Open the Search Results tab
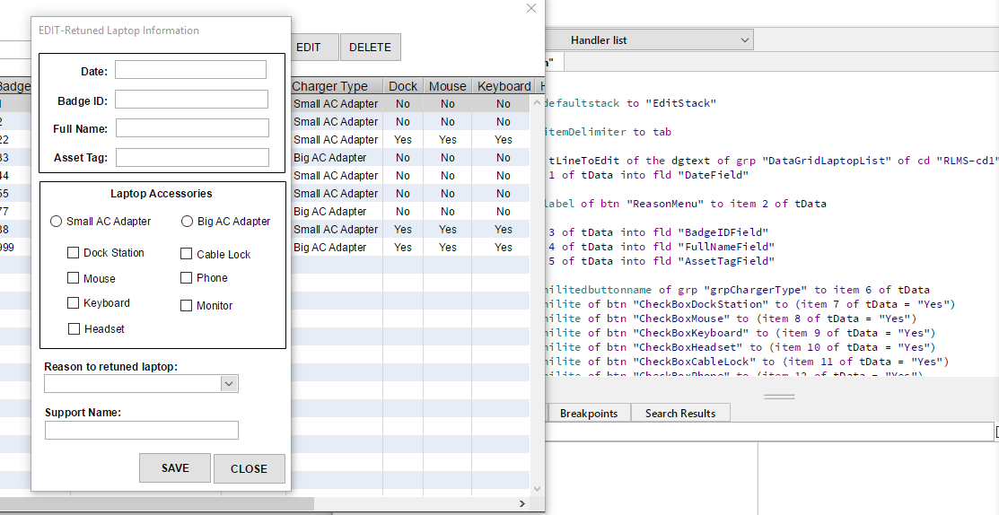The width and height of the screenshot is (999, 515). (x=679, y=414)
